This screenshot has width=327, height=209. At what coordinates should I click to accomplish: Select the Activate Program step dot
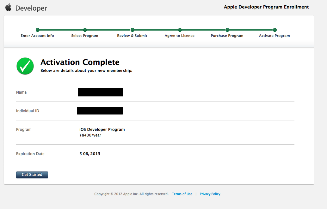[275, 30]
